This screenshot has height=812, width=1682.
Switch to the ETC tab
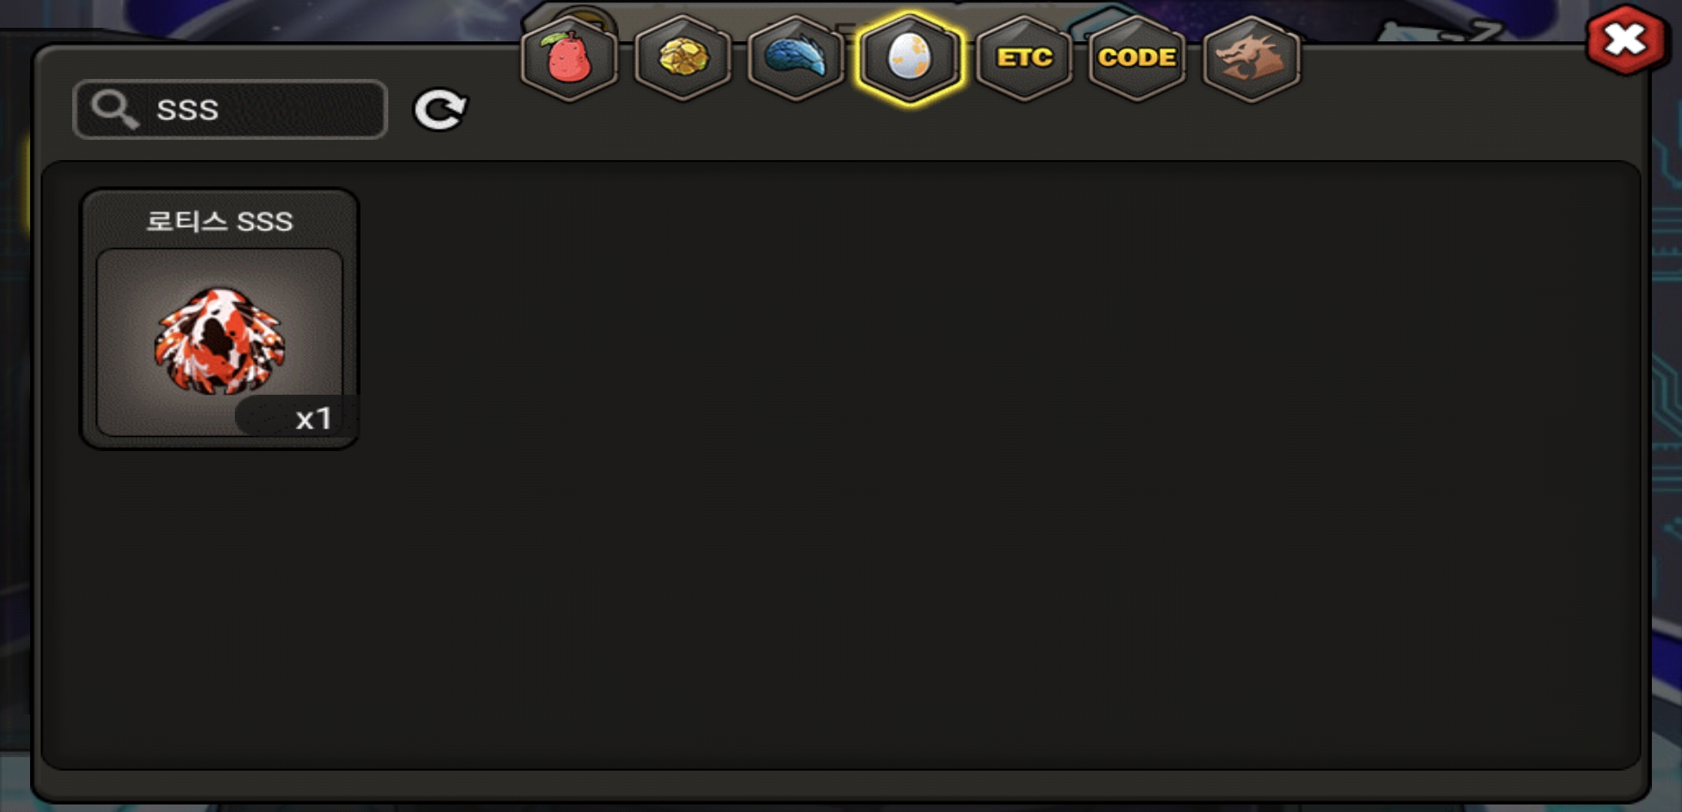point(1023,58)
